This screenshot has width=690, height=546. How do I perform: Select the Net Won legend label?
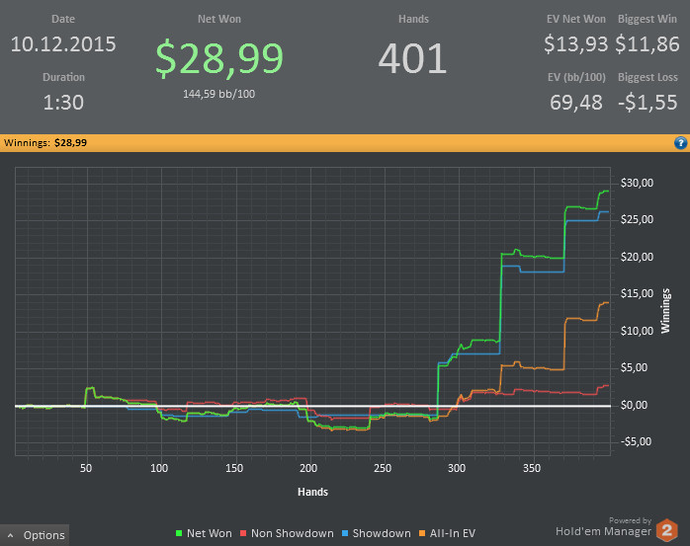pos(209,533)
